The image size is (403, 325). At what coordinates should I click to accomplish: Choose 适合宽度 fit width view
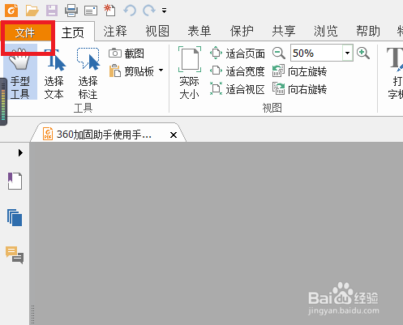(238, 71)
